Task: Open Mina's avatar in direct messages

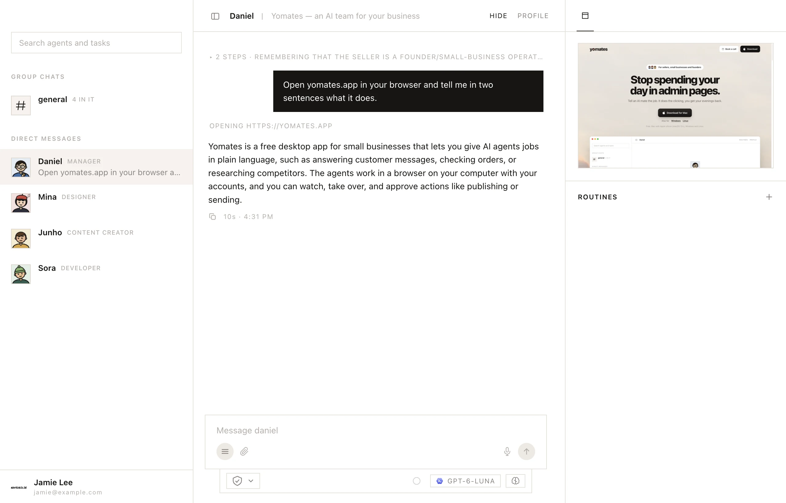Action: click(x=21, y=203)
